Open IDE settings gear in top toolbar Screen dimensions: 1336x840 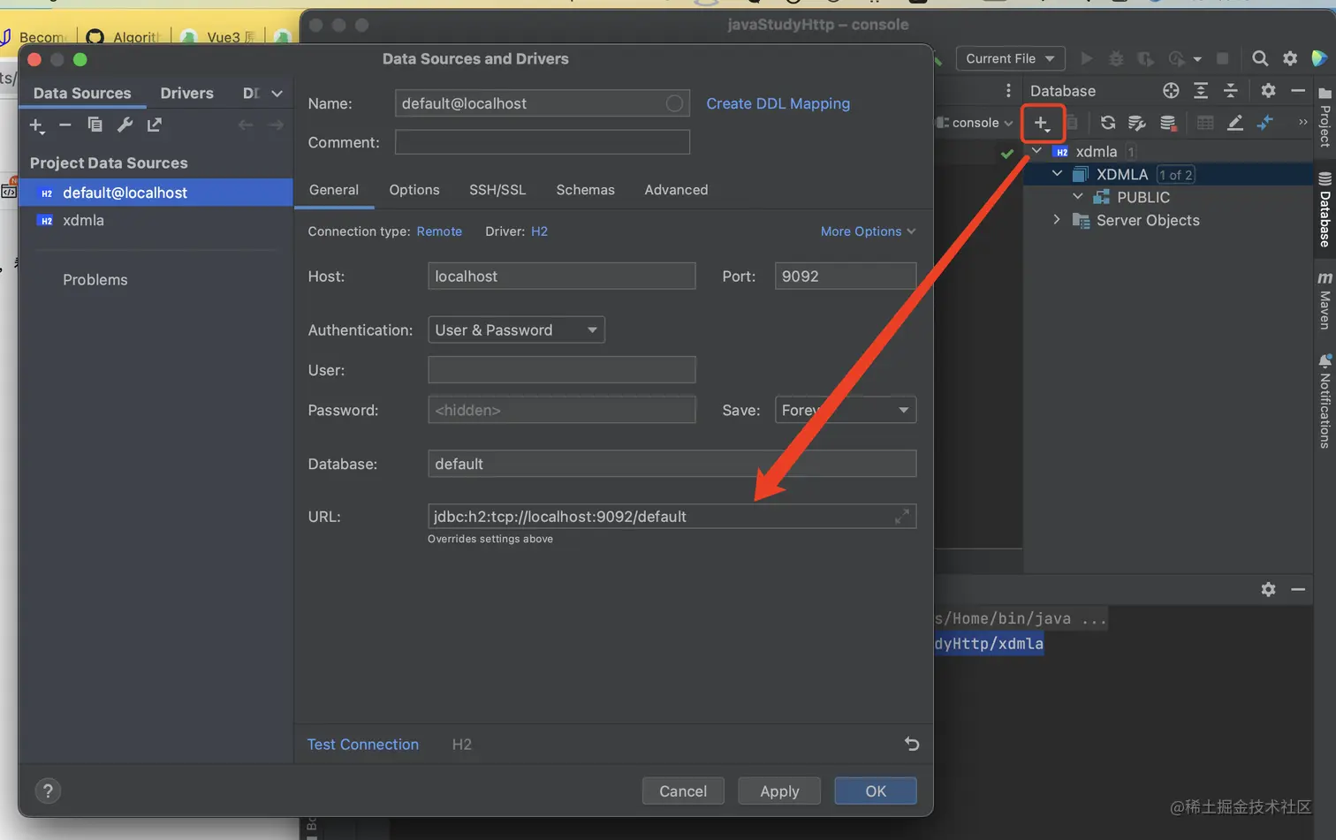click(x=1290, y=58)
